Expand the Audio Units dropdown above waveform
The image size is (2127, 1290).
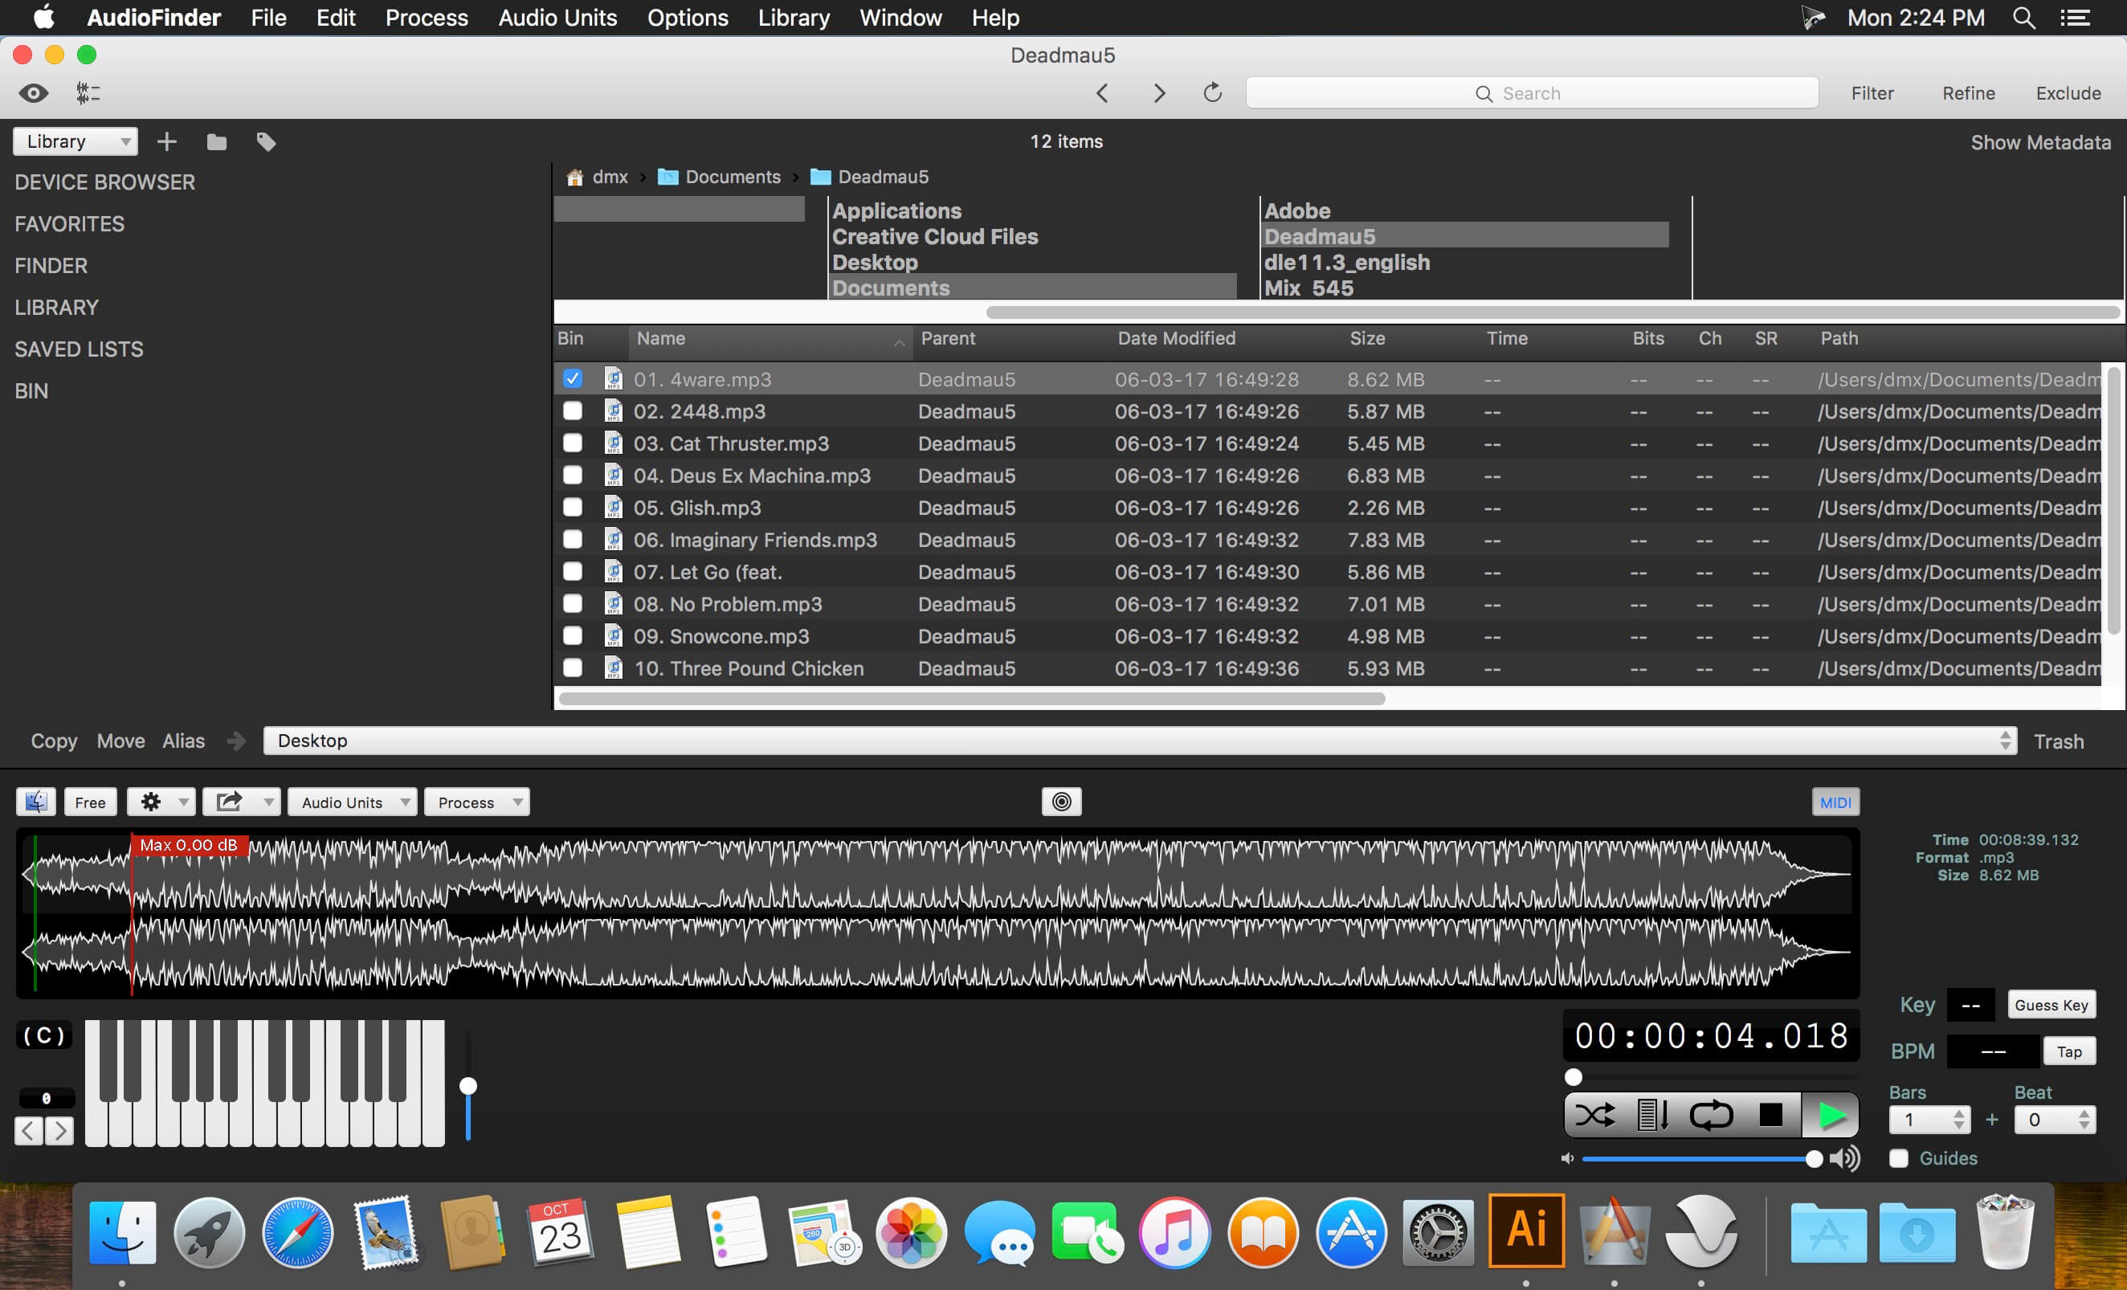pos(351,802)
